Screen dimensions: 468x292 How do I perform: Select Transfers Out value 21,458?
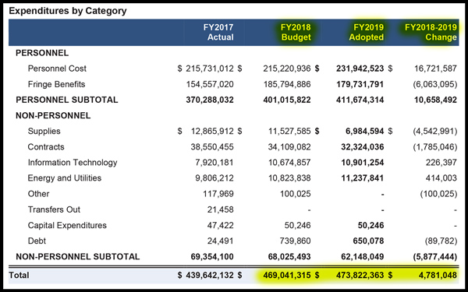coord(221,209)
